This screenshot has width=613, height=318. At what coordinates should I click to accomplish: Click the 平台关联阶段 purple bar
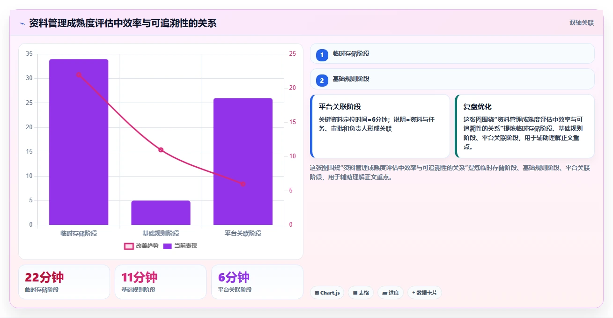click(x=243, y=162)
